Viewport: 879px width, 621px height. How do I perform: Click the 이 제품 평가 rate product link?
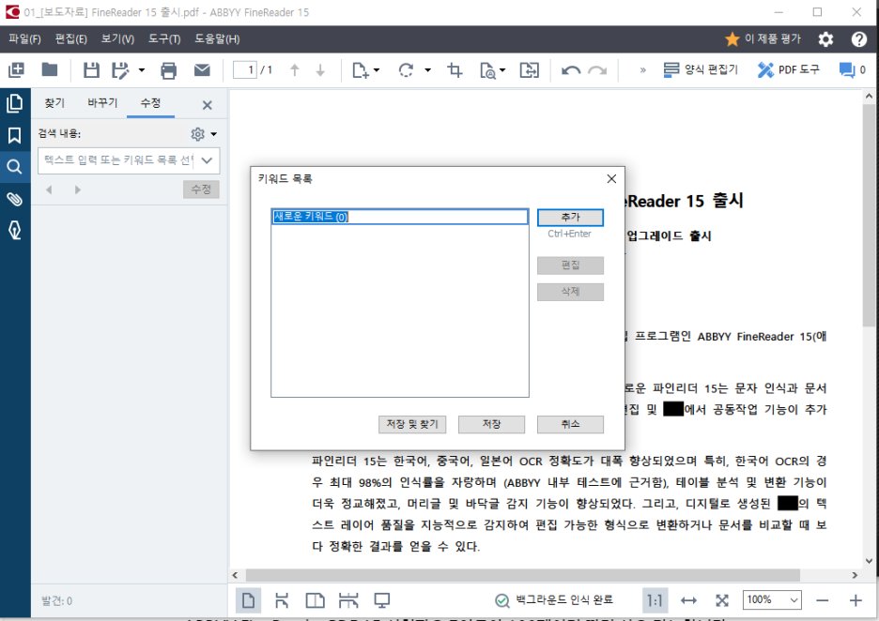[763, 38]
